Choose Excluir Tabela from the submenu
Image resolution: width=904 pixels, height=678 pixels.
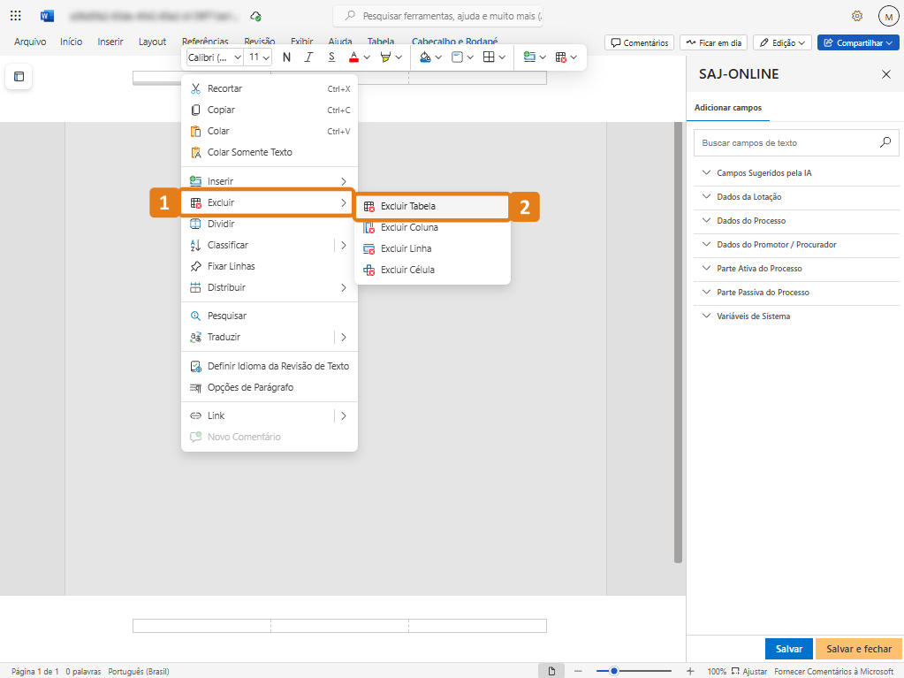pos(408,206)
